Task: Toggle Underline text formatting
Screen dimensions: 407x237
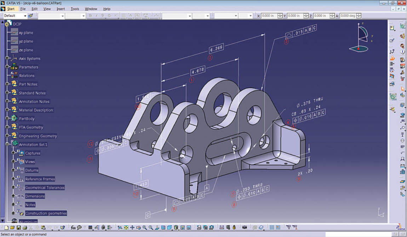Action: click(103, 16)
